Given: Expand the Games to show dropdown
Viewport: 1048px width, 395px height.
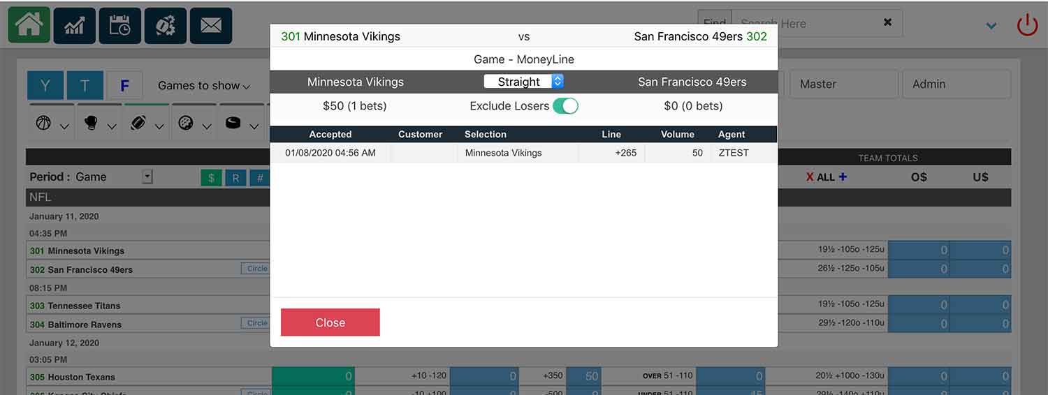Looking at the screenshot, I should [203, 86].
